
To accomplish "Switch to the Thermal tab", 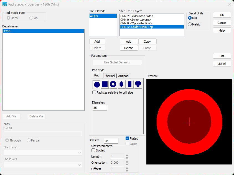I will click(110, 76).
